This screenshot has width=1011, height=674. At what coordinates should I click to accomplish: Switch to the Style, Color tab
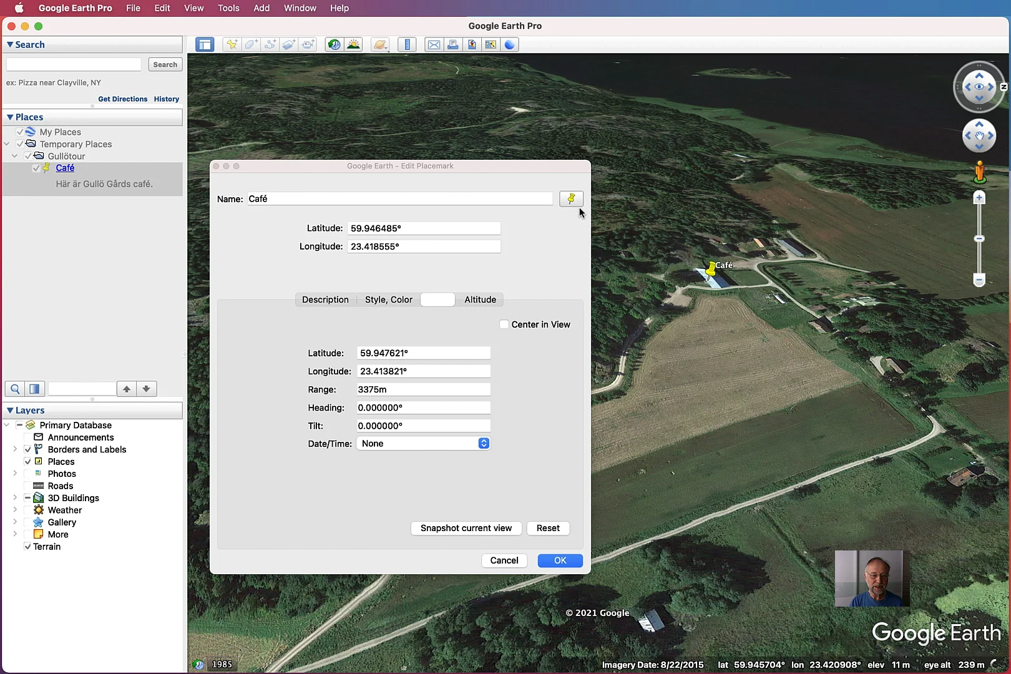388,300
